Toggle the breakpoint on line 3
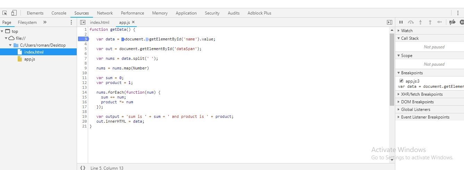 (x=83, y=39)
